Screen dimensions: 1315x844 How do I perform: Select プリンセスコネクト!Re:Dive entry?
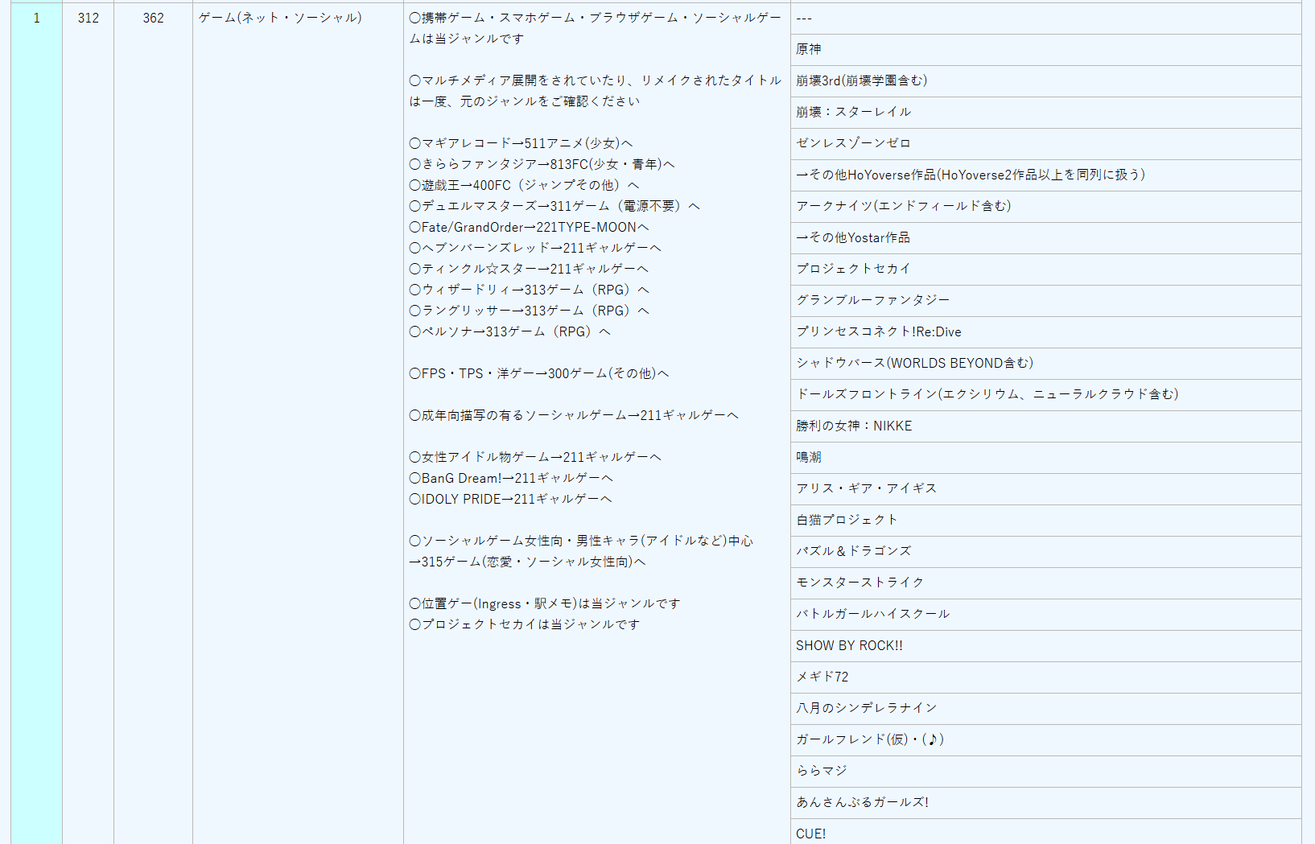(x=1045, y=331)
